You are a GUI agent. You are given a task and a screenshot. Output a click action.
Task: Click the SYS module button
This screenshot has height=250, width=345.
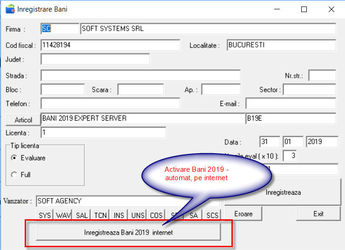(x=45, y=215)
